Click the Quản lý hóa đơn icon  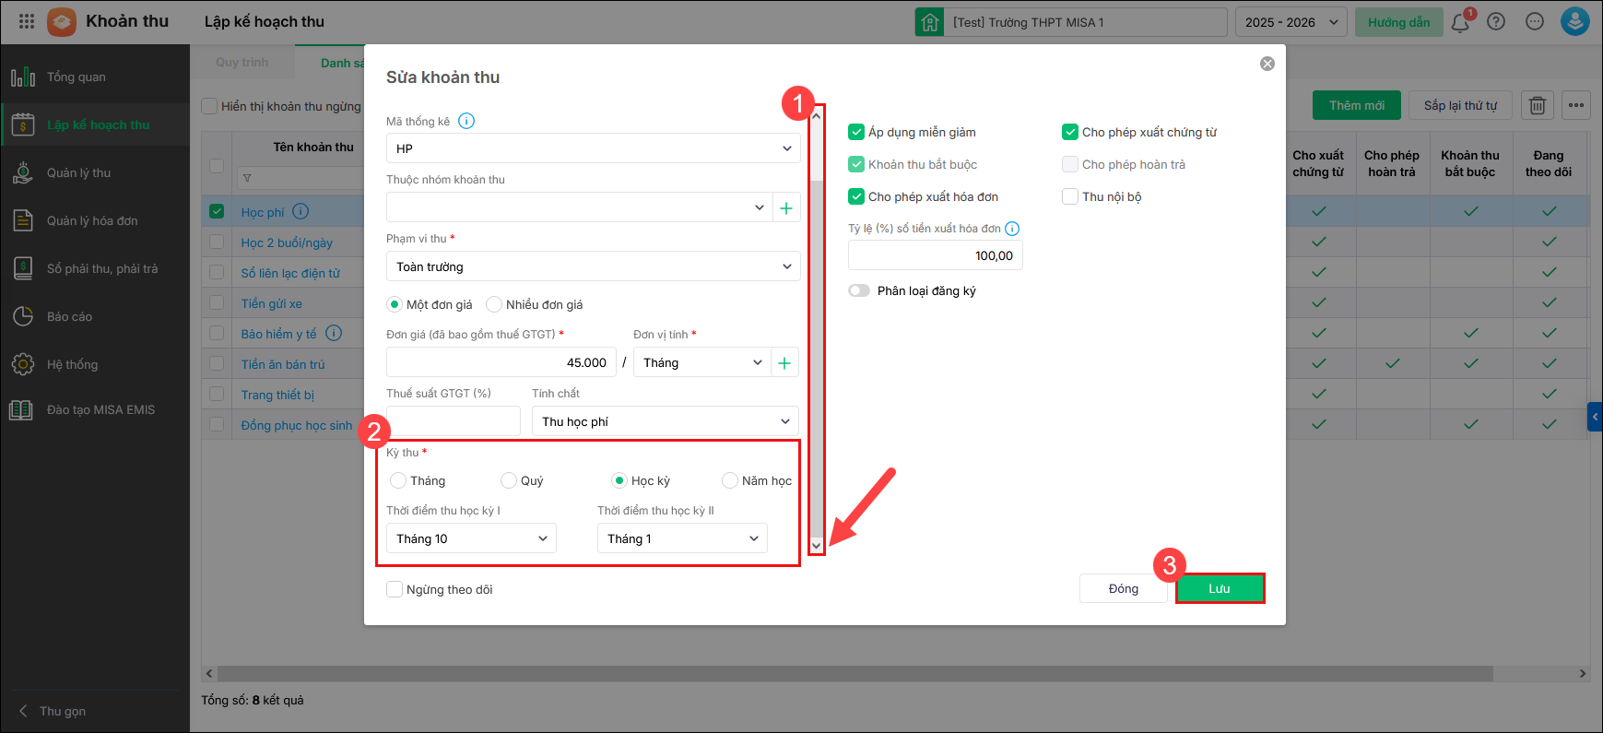point(23,220)
